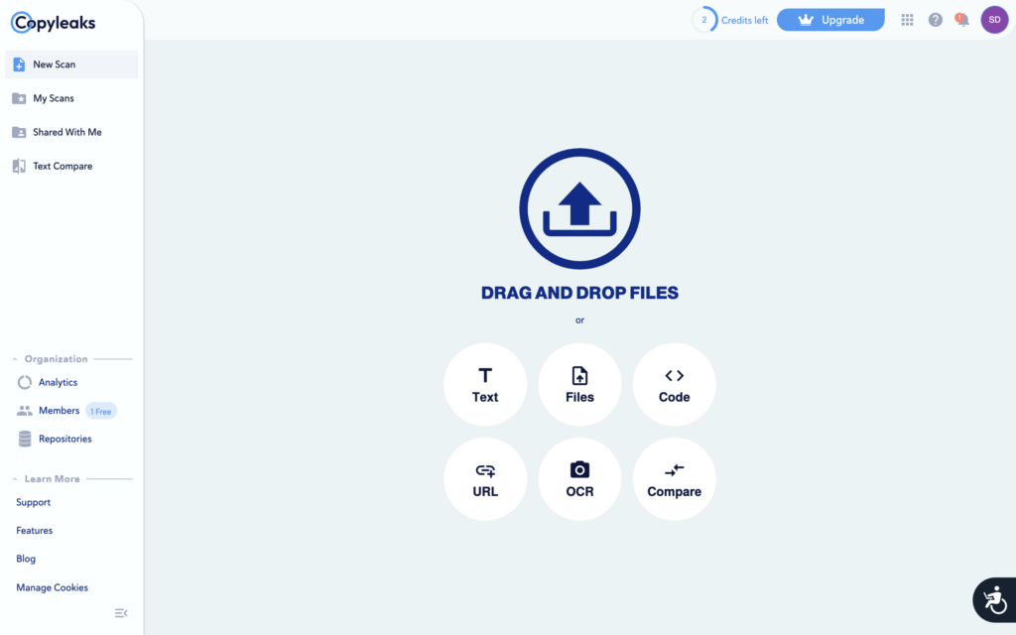The image size is (1016, 635).
Task: Open the Files upload option
Action: point(579,384)
